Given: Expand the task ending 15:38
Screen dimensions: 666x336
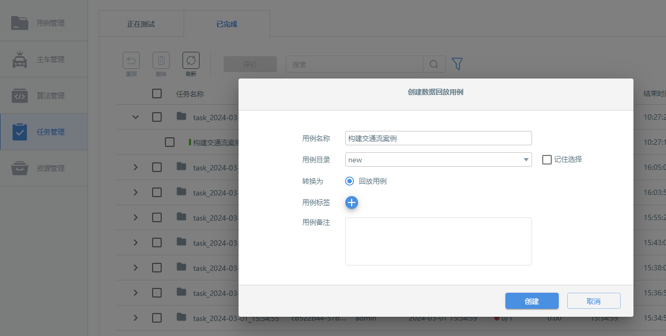Looking at the screenshot, I should point(136,268).
